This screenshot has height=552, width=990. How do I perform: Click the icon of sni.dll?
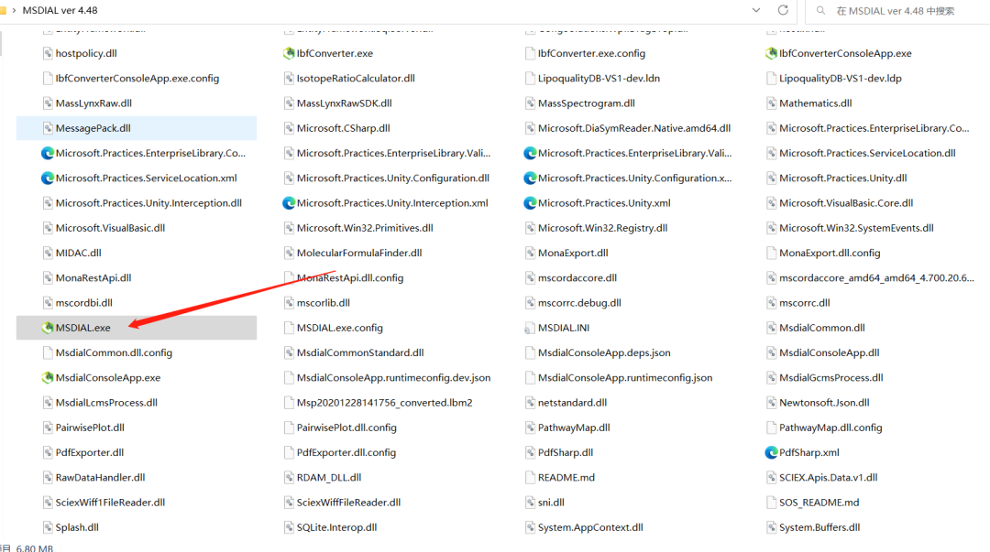[531, 503]
